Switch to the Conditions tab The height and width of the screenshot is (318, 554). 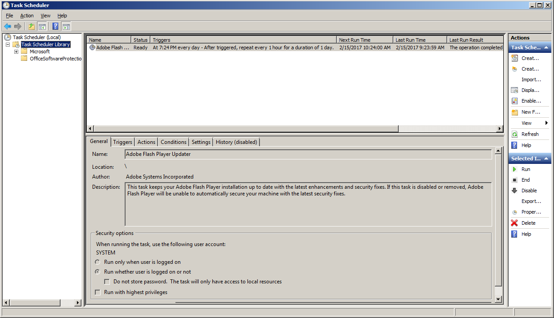[x=174, y=142]
